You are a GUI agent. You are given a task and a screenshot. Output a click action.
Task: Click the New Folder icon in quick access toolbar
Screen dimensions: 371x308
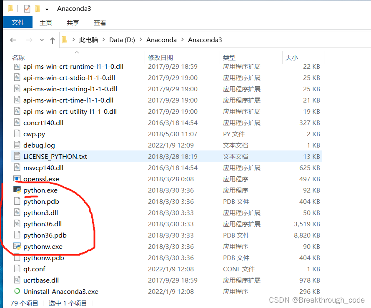click(38, 9)
